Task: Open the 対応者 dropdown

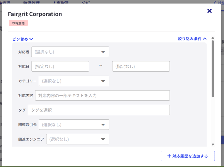Action: click(70, 52)
